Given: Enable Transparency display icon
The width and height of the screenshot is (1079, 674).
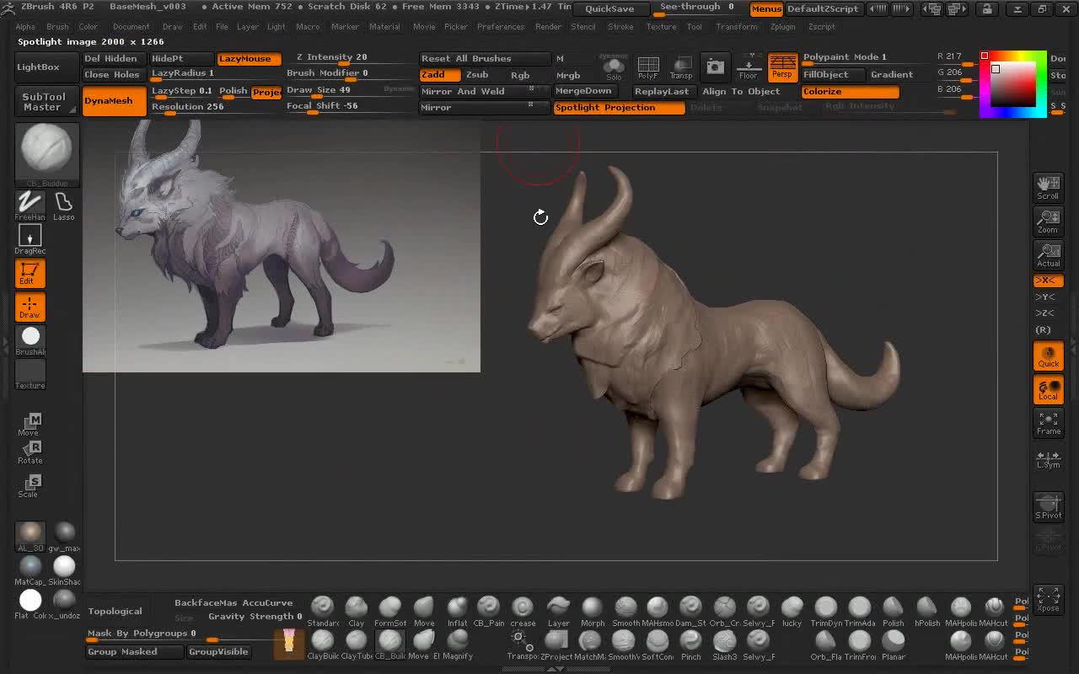Looking at the screenshot, I should click(x=681, y=67).
